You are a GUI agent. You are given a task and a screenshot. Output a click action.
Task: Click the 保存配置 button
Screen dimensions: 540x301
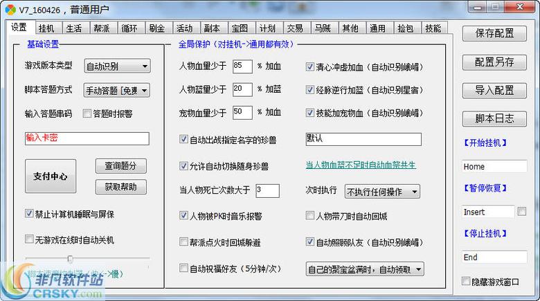point(494,33)
